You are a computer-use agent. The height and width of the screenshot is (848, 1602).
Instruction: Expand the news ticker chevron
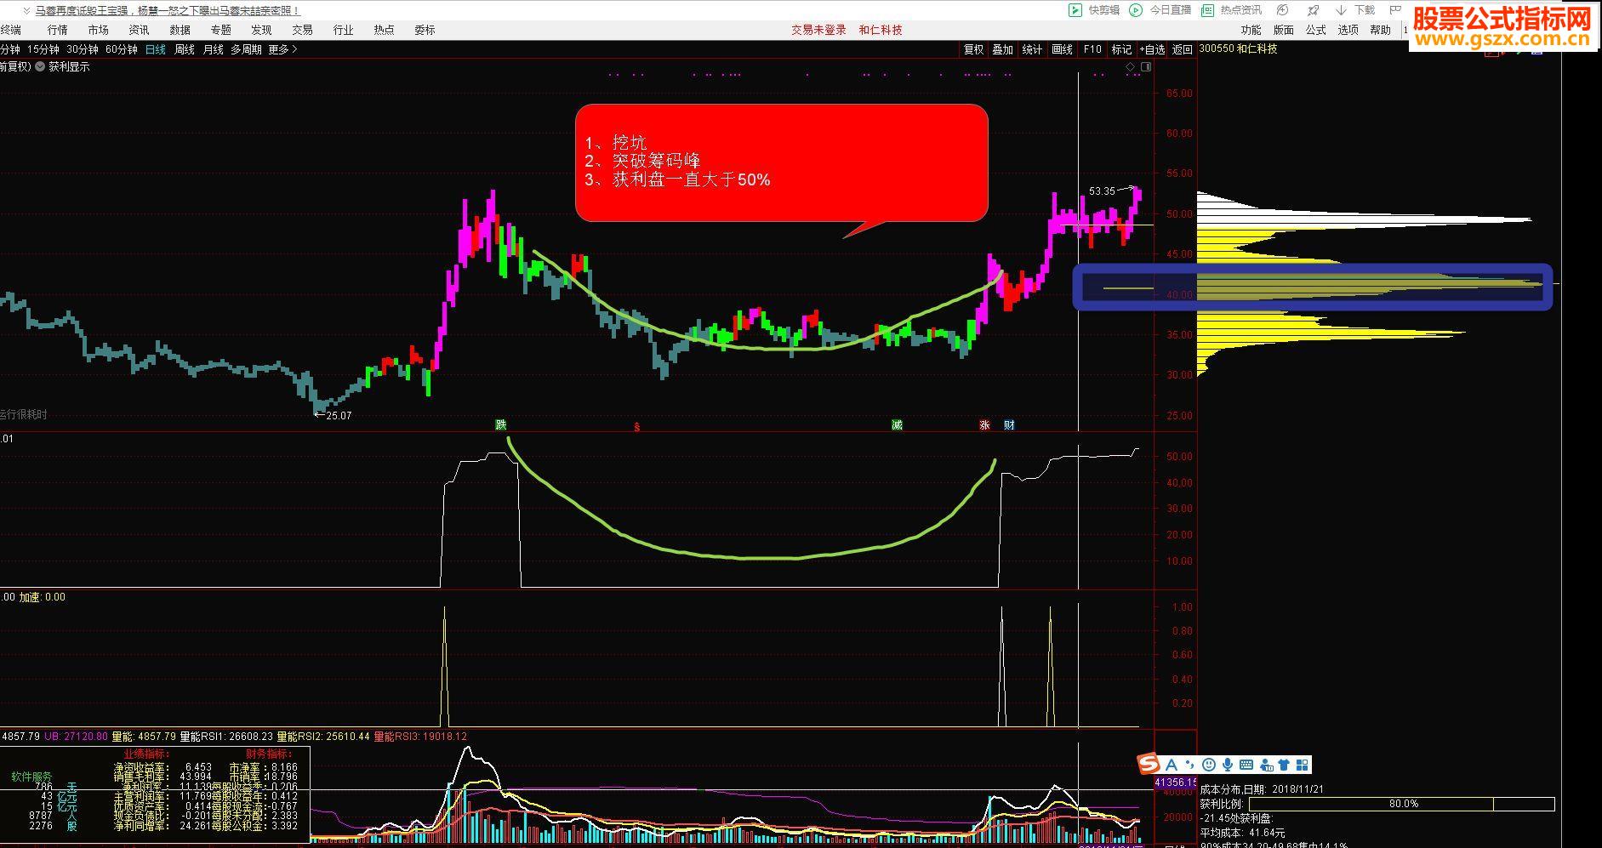coord(27,11)
